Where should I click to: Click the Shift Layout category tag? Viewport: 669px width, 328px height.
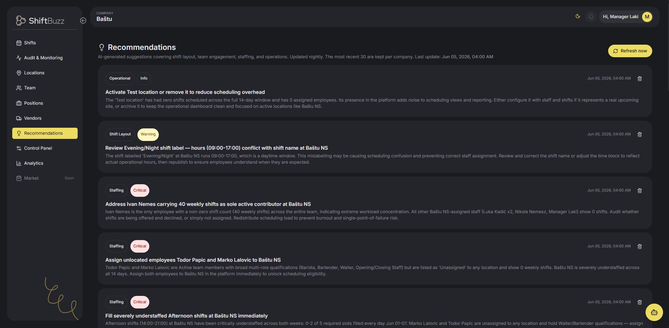(x=120, y=134)
